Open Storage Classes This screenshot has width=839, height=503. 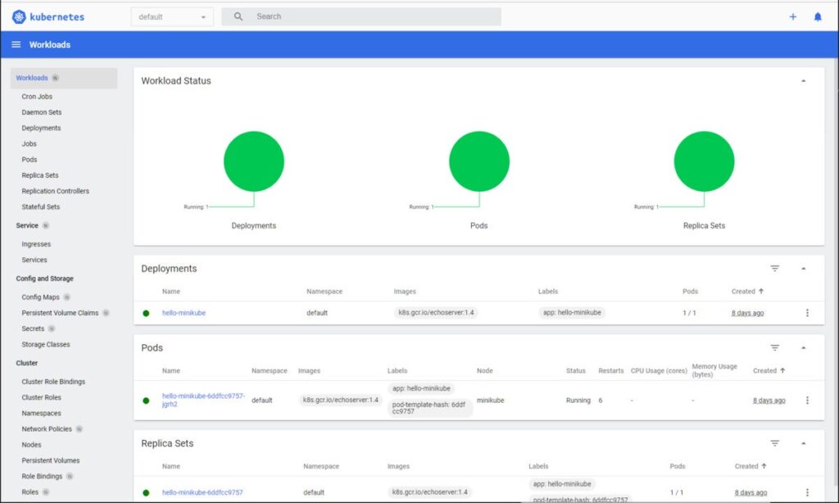(x=46, y=344)
